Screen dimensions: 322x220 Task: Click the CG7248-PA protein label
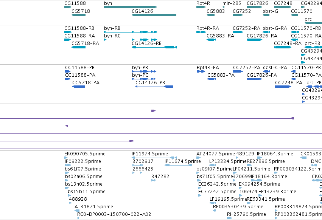(x=289, y=83)
